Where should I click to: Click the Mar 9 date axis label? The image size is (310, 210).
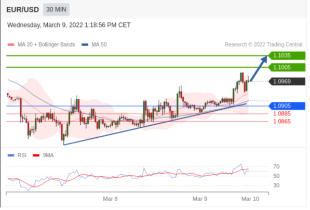tap(200, 199)
